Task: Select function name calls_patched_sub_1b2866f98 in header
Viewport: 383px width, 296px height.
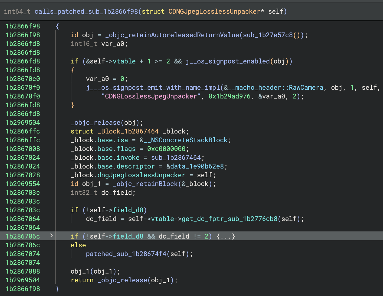Action: pos(86,11)
